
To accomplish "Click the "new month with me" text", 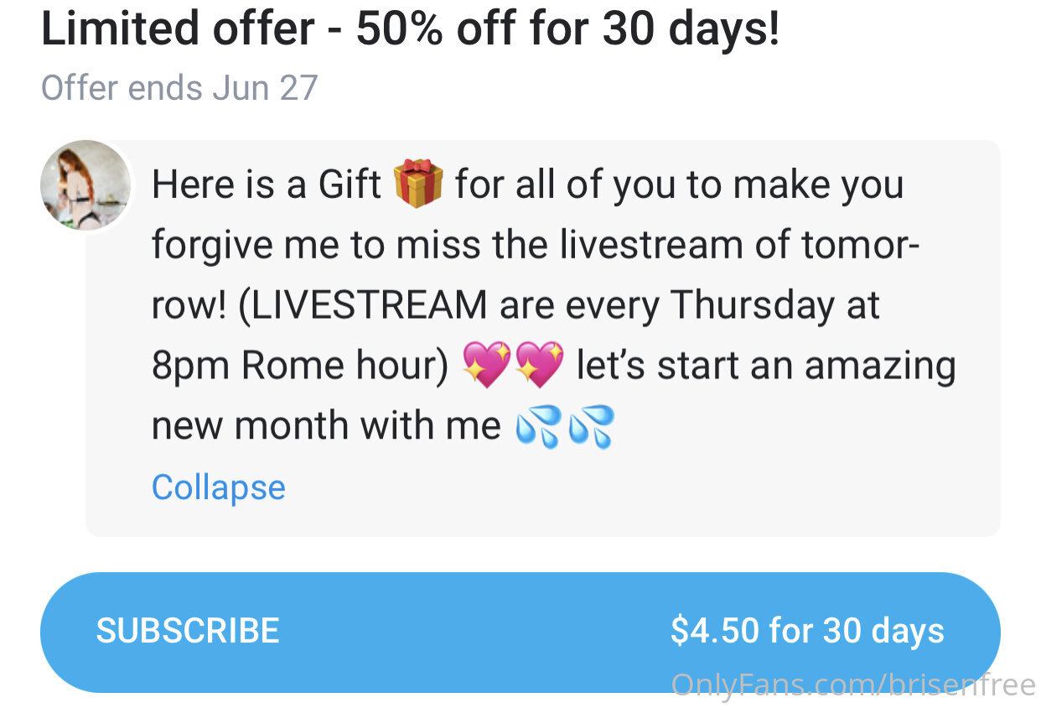I will [325, 426].
